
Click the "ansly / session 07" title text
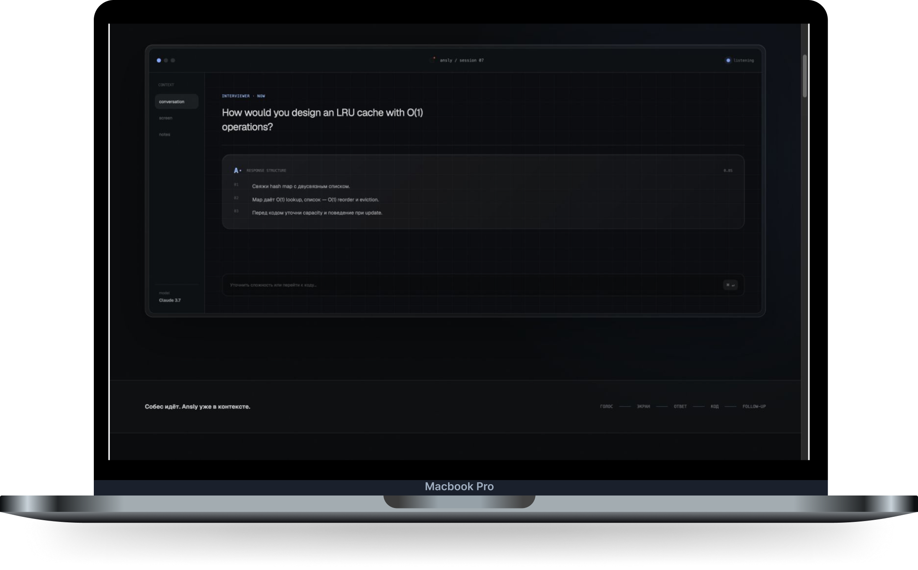462,60
